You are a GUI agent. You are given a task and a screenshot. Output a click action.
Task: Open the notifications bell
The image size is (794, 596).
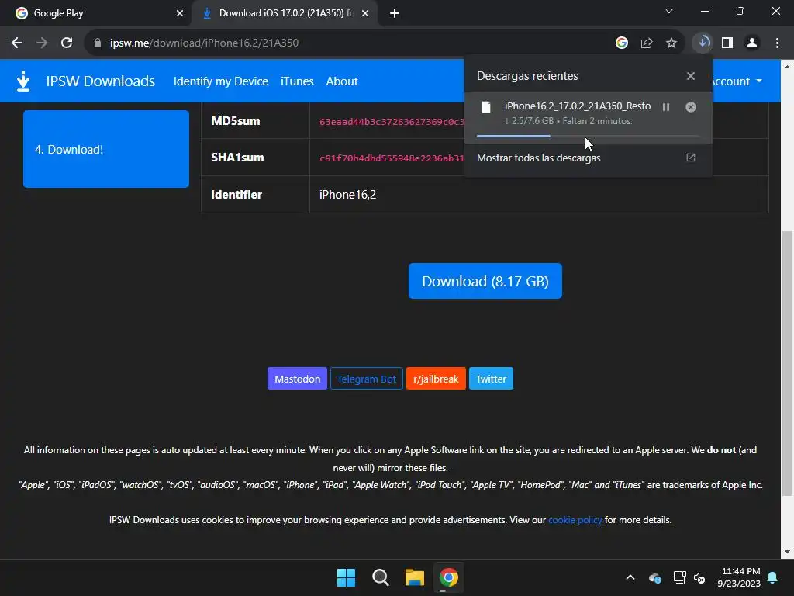[773, 577]
